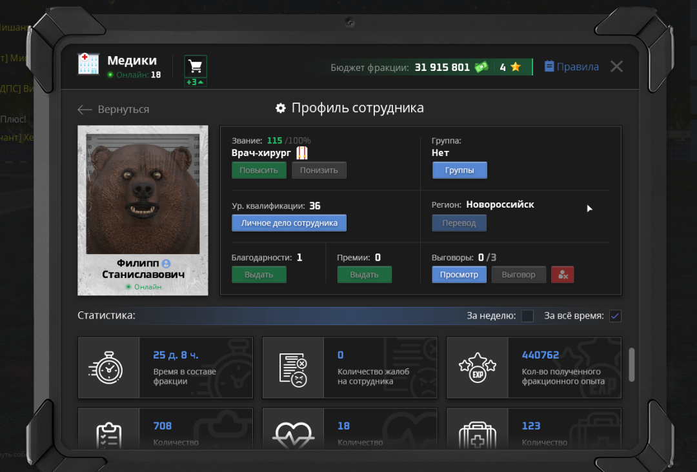This screenshot has width=697, height=472.
Task: Click the first aid kit icon on the 123 card
Action: (478, 435)
